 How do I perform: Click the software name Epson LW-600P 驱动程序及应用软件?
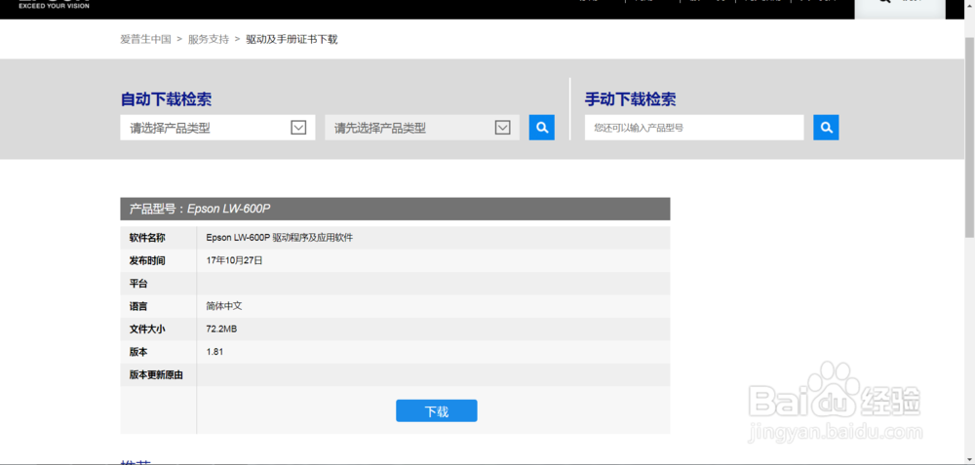tap(279, 238)
